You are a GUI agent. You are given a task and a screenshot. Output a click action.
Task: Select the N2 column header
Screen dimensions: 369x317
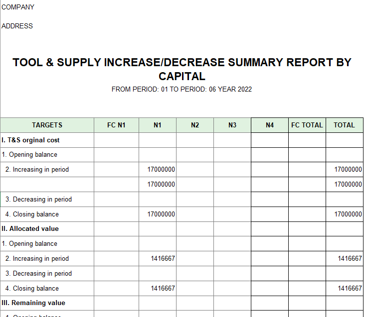195,125
